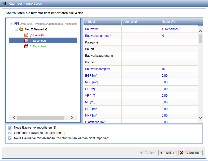Click the Neuer Wert column header
The image size is (208, 161).
178,22
